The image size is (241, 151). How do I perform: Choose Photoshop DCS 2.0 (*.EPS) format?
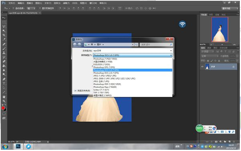tap(133, 73)
